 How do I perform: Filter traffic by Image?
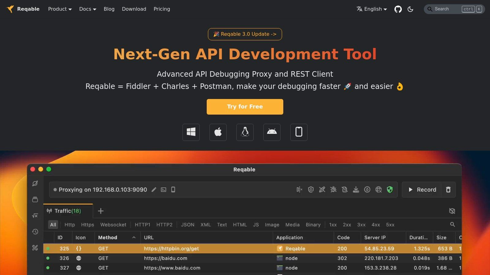pos(272,225)
